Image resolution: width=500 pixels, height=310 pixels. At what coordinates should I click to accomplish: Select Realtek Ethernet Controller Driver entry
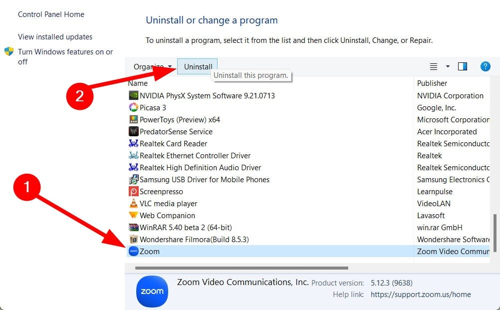coord(195,156)
